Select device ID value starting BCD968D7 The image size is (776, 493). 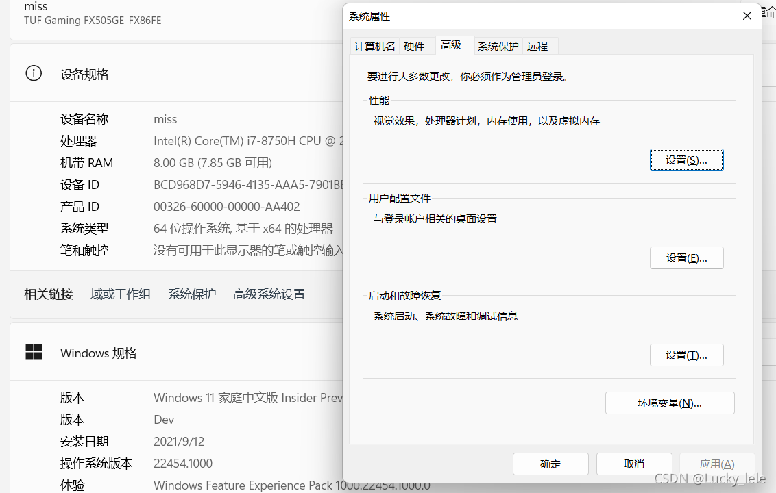click(248, 185)
